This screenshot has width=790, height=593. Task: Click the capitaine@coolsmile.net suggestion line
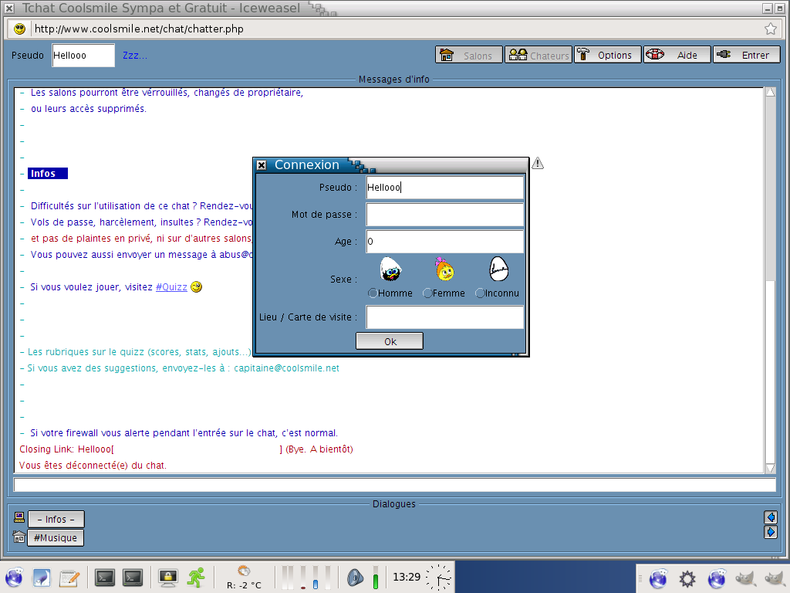179,368
